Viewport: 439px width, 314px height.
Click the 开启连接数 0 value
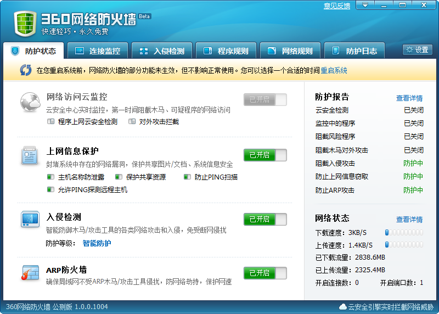click(x=357, y=283)
